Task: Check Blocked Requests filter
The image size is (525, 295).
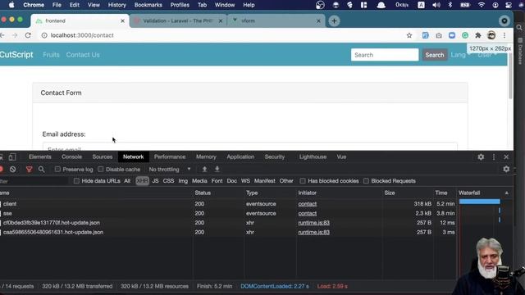Action: coord(366,181)
